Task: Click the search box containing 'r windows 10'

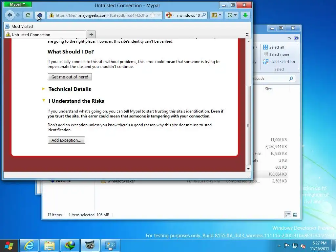Action: point(188,15)
